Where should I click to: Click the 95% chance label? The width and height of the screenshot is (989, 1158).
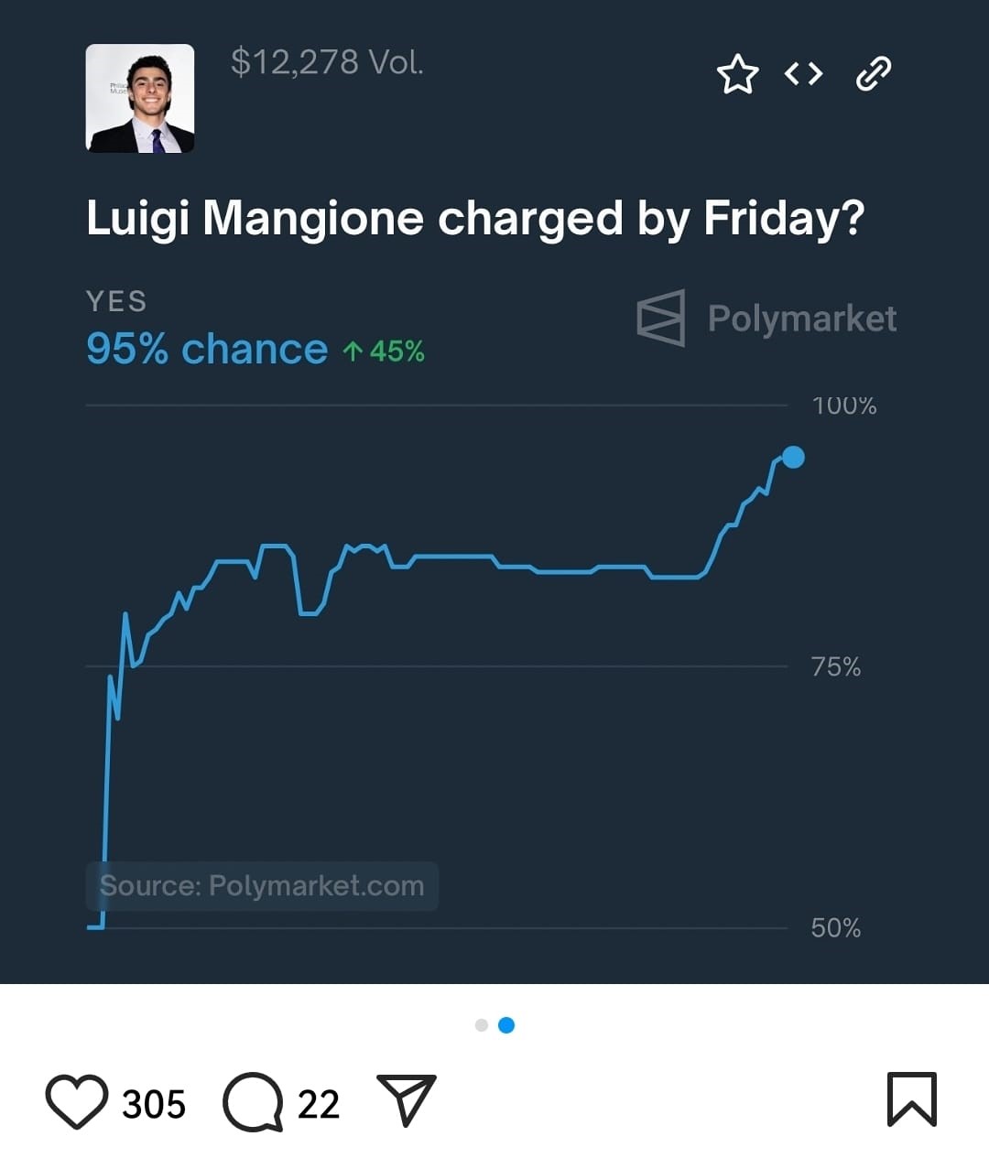tap(207, 349)
